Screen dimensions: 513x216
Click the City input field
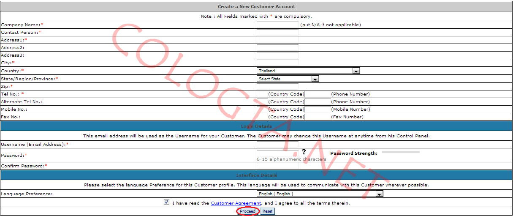277,63
